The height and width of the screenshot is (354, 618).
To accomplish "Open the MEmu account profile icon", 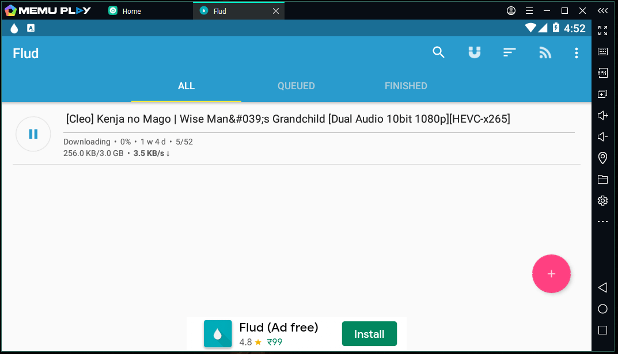I will pyautogui.click(x=511, y=10).
